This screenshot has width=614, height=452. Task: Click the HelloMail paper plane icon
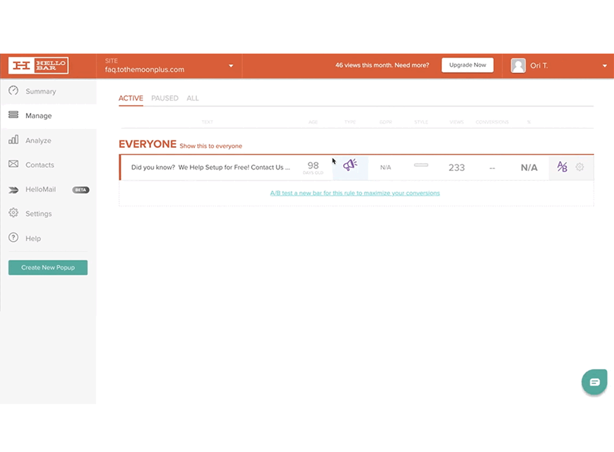[13, 189]
